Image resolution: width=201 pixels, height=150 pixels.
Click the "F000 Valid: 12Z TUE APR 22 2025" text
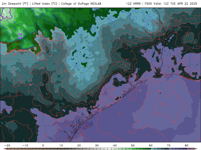171,4
